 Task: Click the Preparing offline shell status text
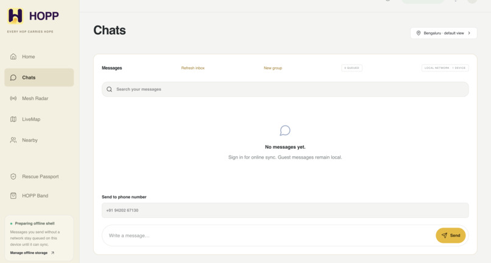[35, 223]
